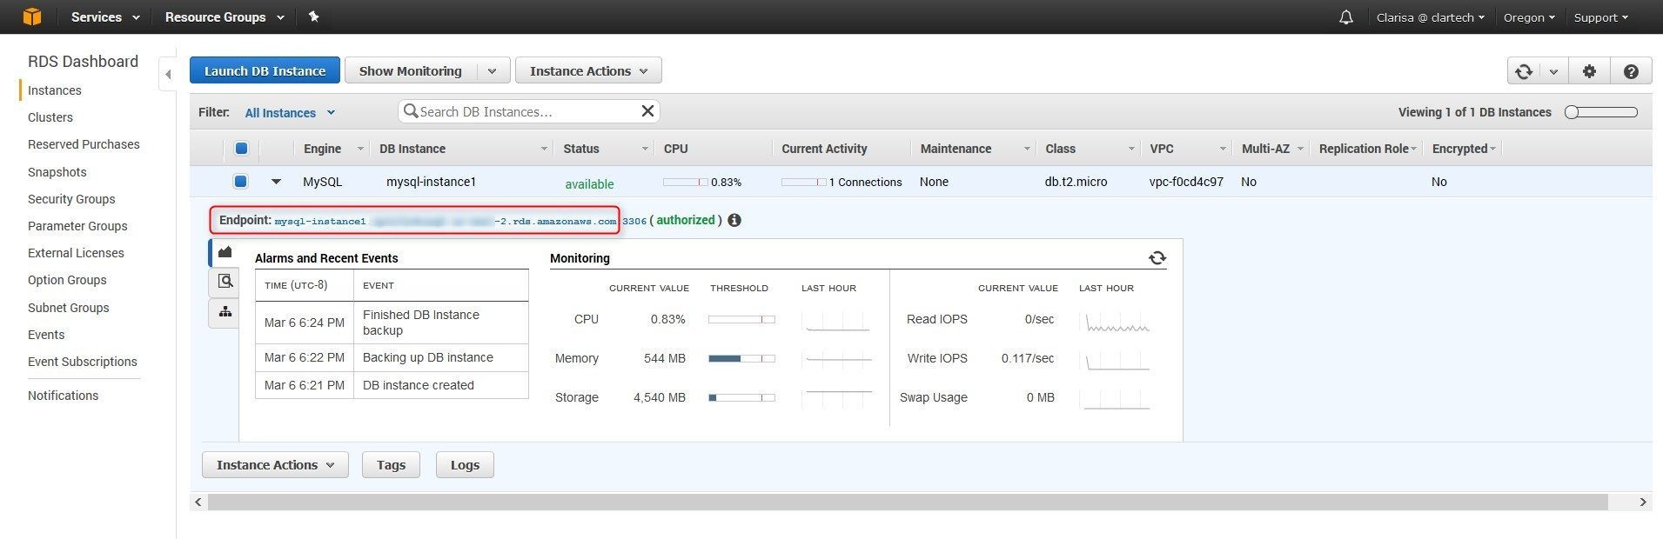
Task: Select the monitoring chart panel tab icon
Action: pyautogui.click(x=225, y=252)
